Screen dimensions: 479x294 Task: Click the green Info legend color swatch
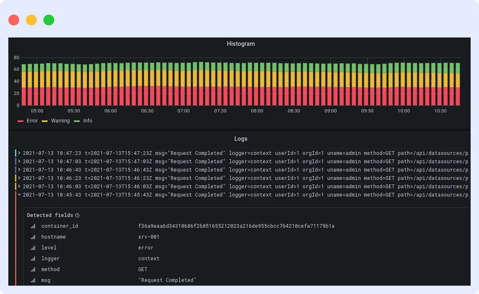coord(77,121)
